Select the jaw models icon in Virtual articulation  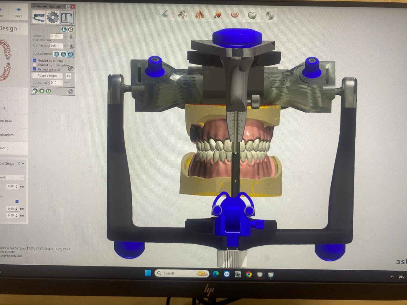point(39,17)
